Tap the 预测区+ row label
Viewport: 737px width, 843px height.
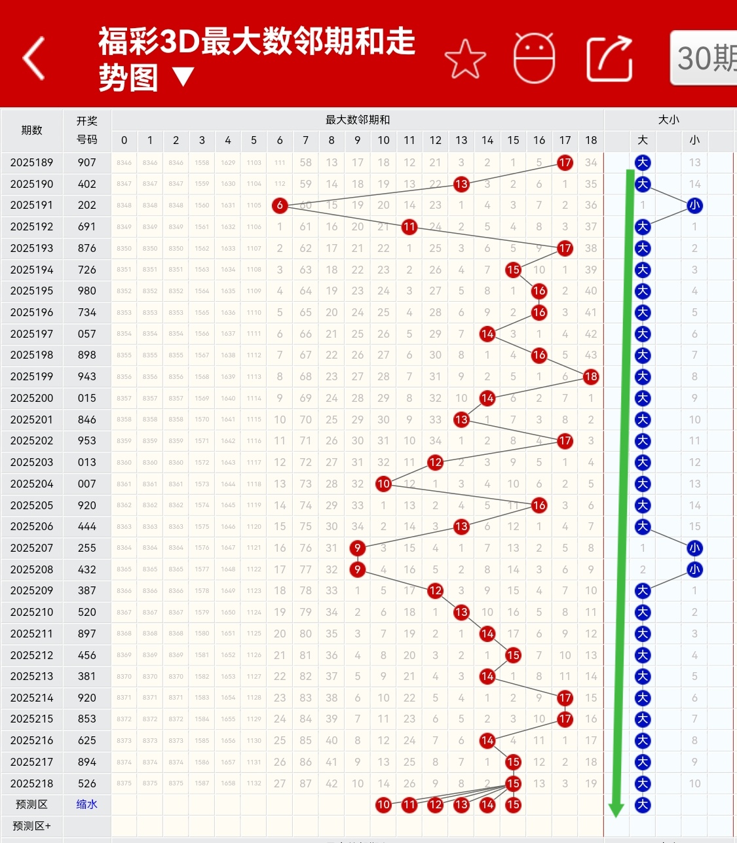[x=31, y=826]
